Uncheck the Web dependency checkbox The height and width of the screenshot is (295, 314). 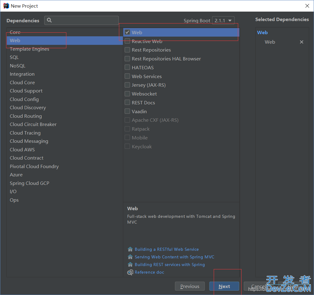click(x=127, y=32)
